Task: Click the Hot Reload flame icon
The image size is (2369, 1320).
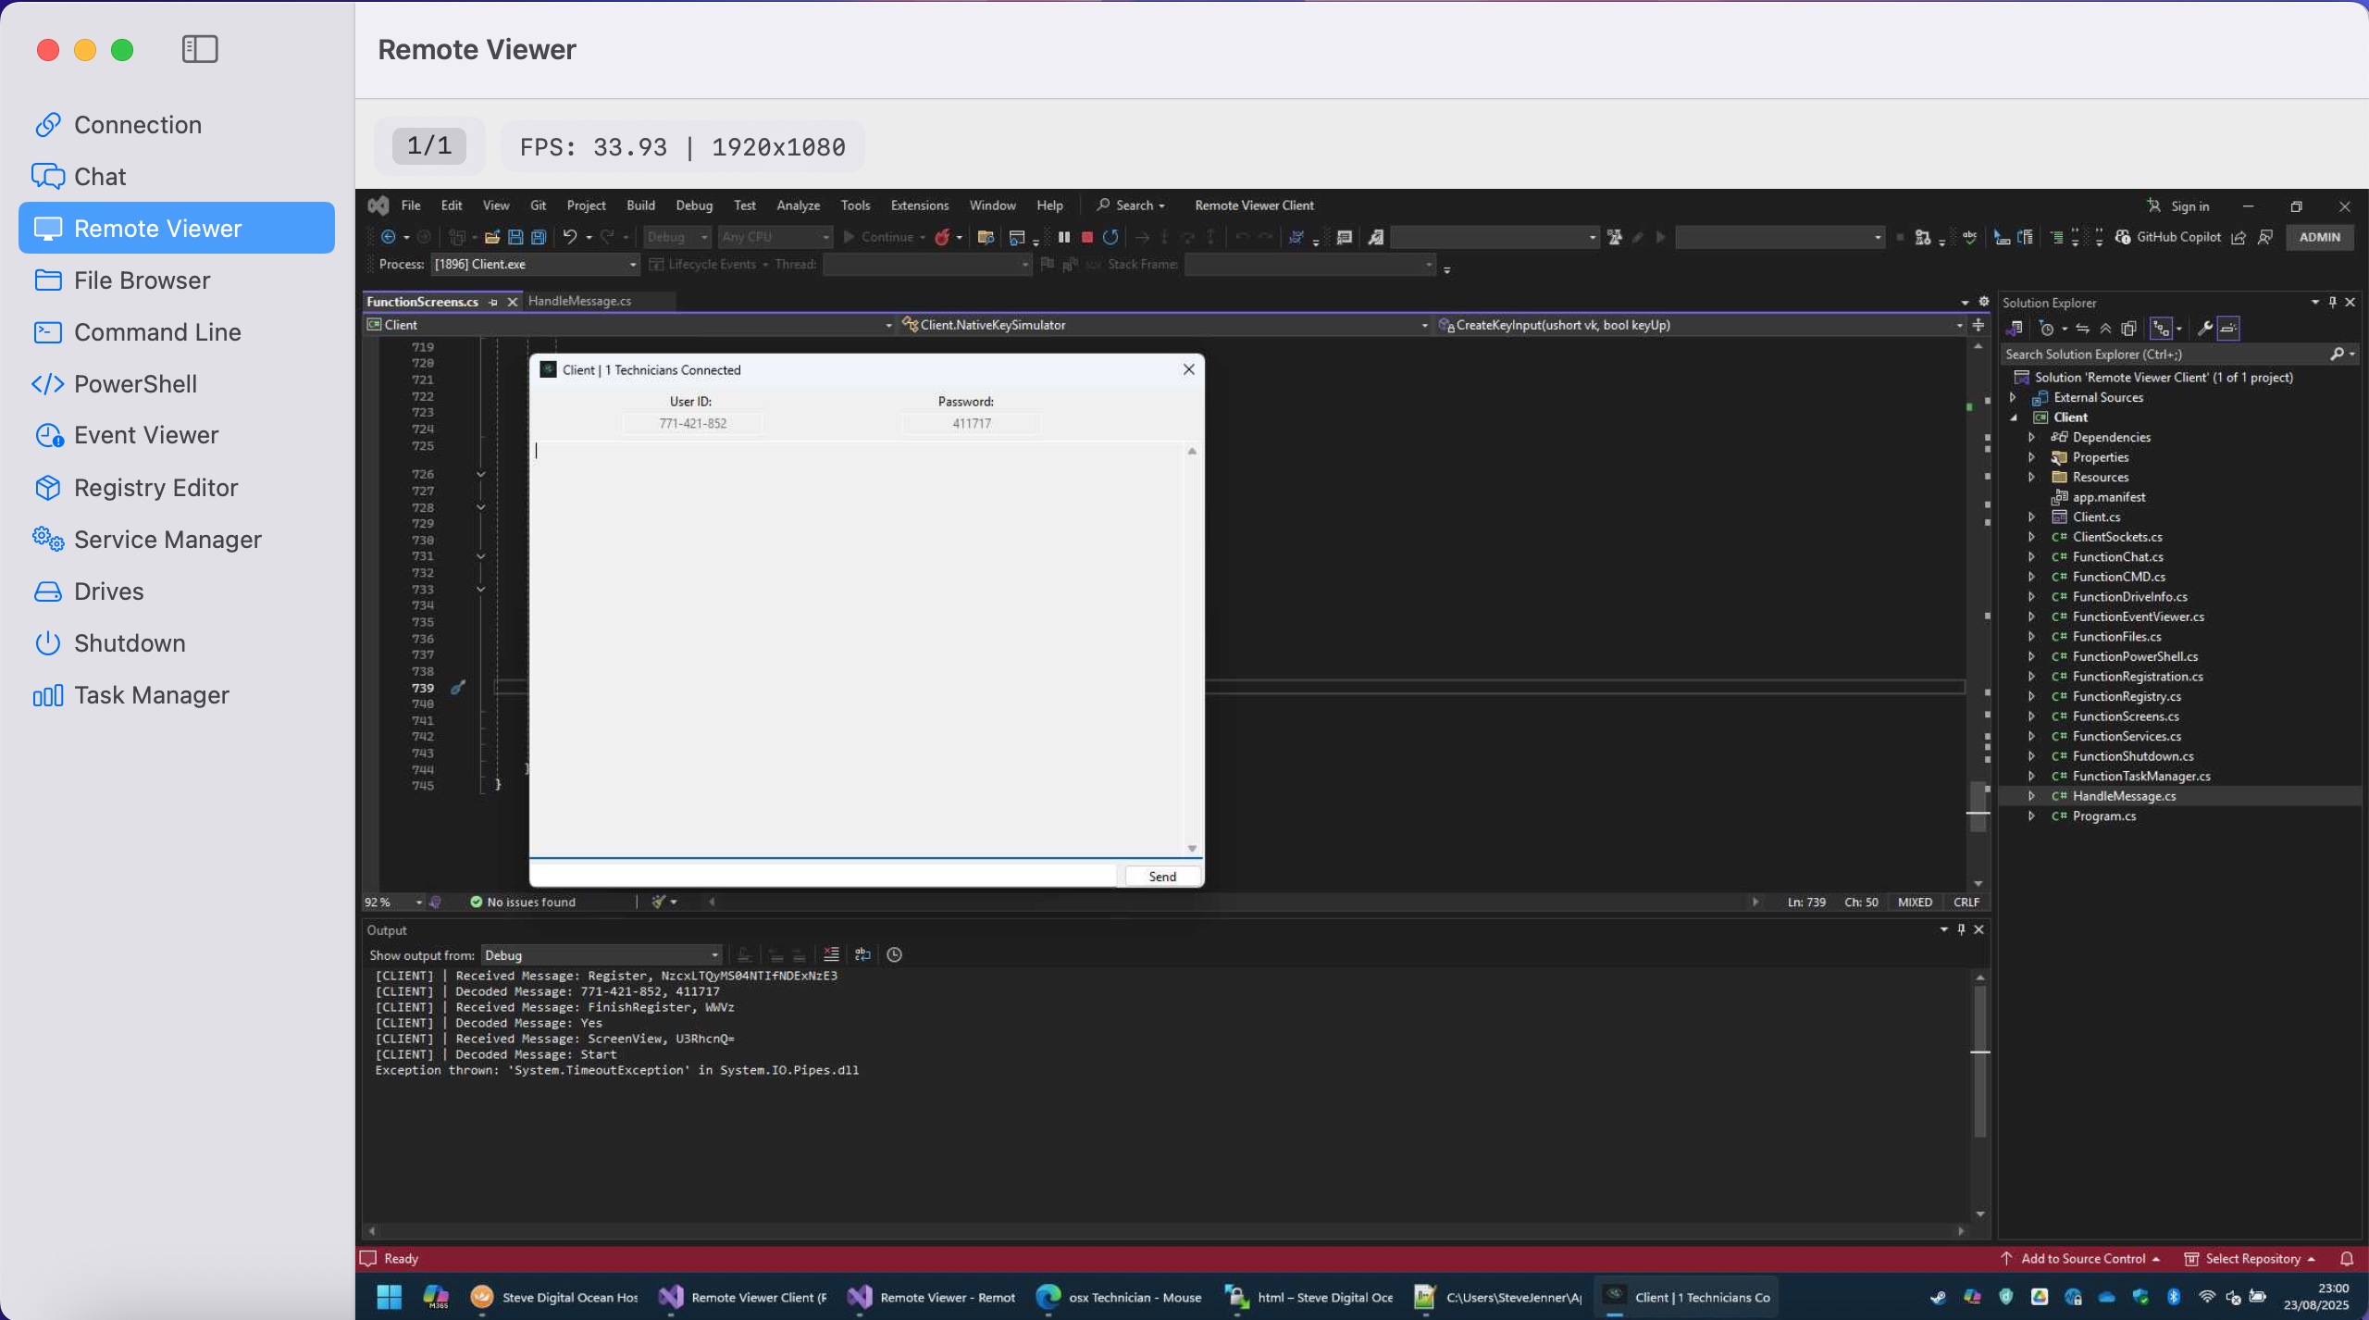Action: 942,238
